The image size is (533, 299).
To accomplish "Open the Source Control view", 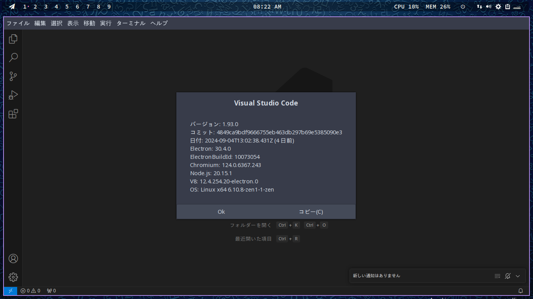I will point(13,76).
